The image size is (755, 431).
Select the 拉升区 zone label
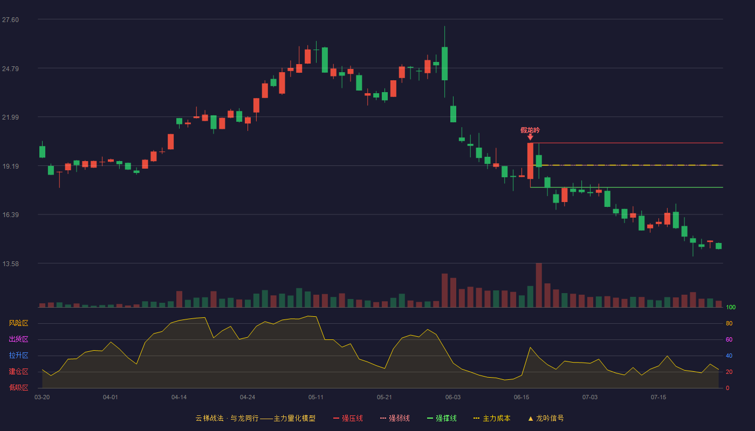(x=18, y=356)
